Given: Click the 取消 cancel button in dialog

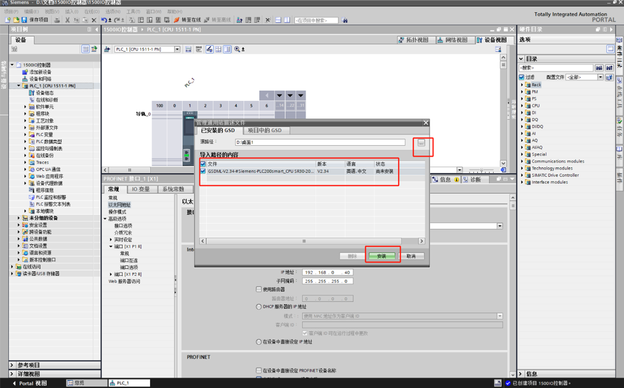Looking at the screenshot, I should click(411, 256).
